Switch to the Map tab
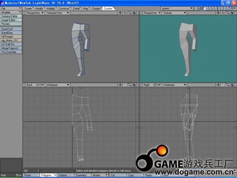Screen dimensions: 237x178 pyautogui.click(x=86, y=8)
